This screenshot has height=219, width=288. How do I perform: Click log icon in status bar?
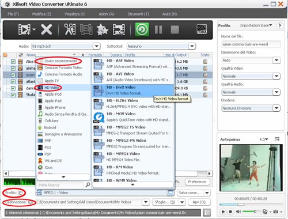(x=207, y=213)
